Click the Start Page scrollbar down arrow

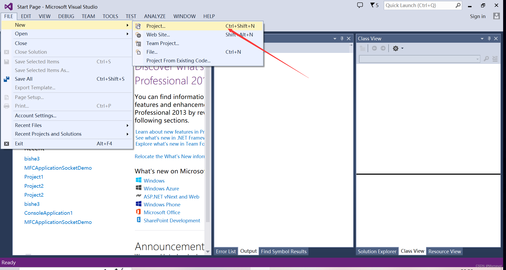208,251
